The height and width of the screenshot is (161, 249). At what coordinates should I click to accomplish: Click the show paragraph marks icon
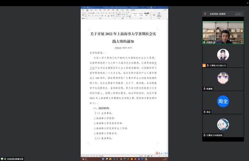pos(129,16)
